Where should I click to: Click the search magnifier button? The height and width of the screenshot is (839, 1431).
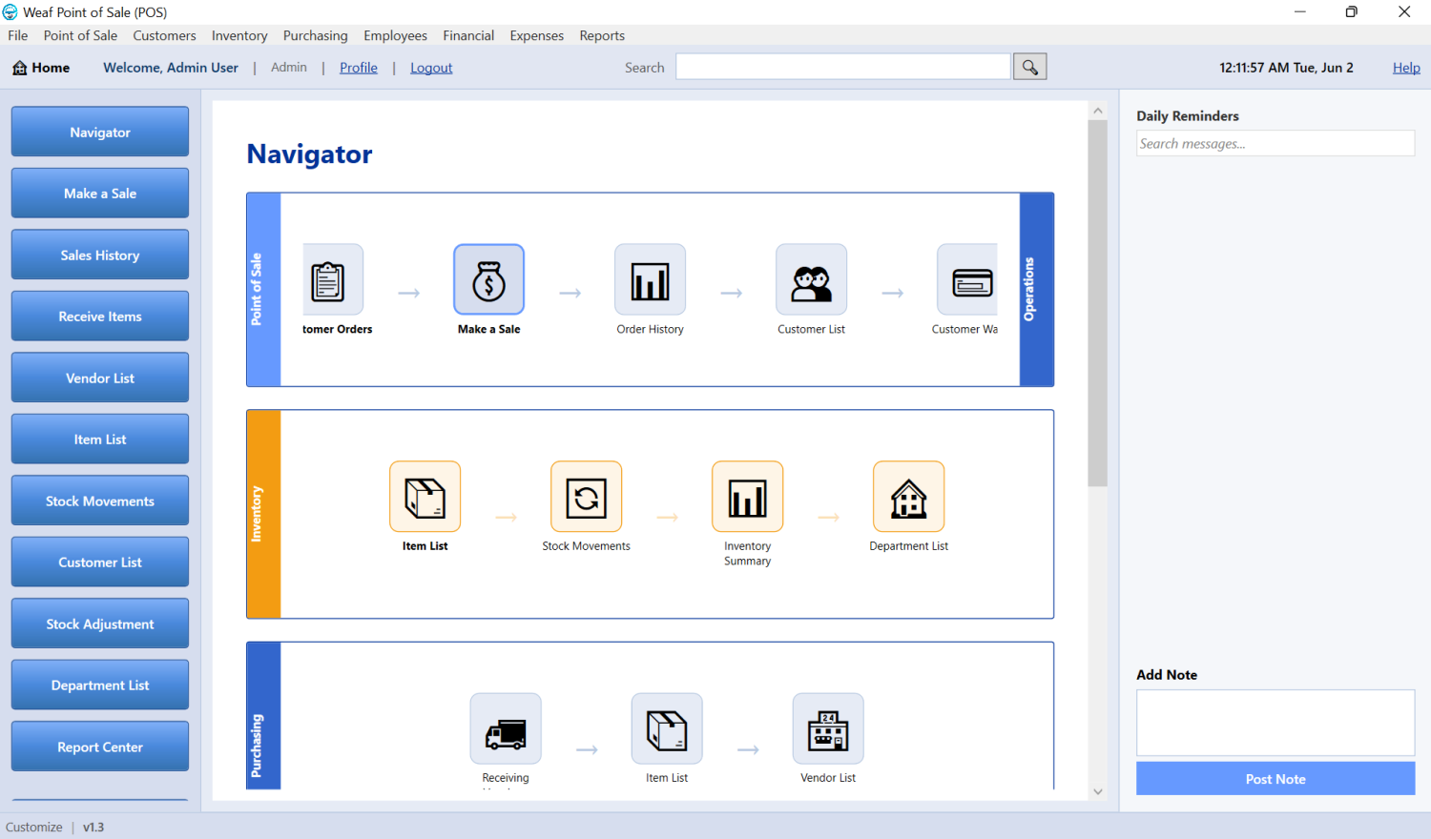1029,67
